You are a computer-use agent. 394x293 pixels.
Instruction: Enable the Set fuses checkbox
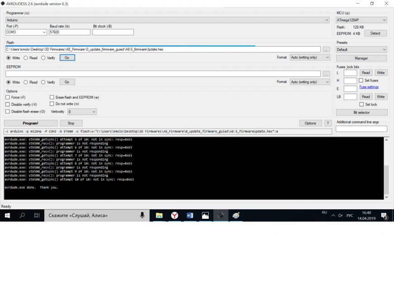coord(361,81)
